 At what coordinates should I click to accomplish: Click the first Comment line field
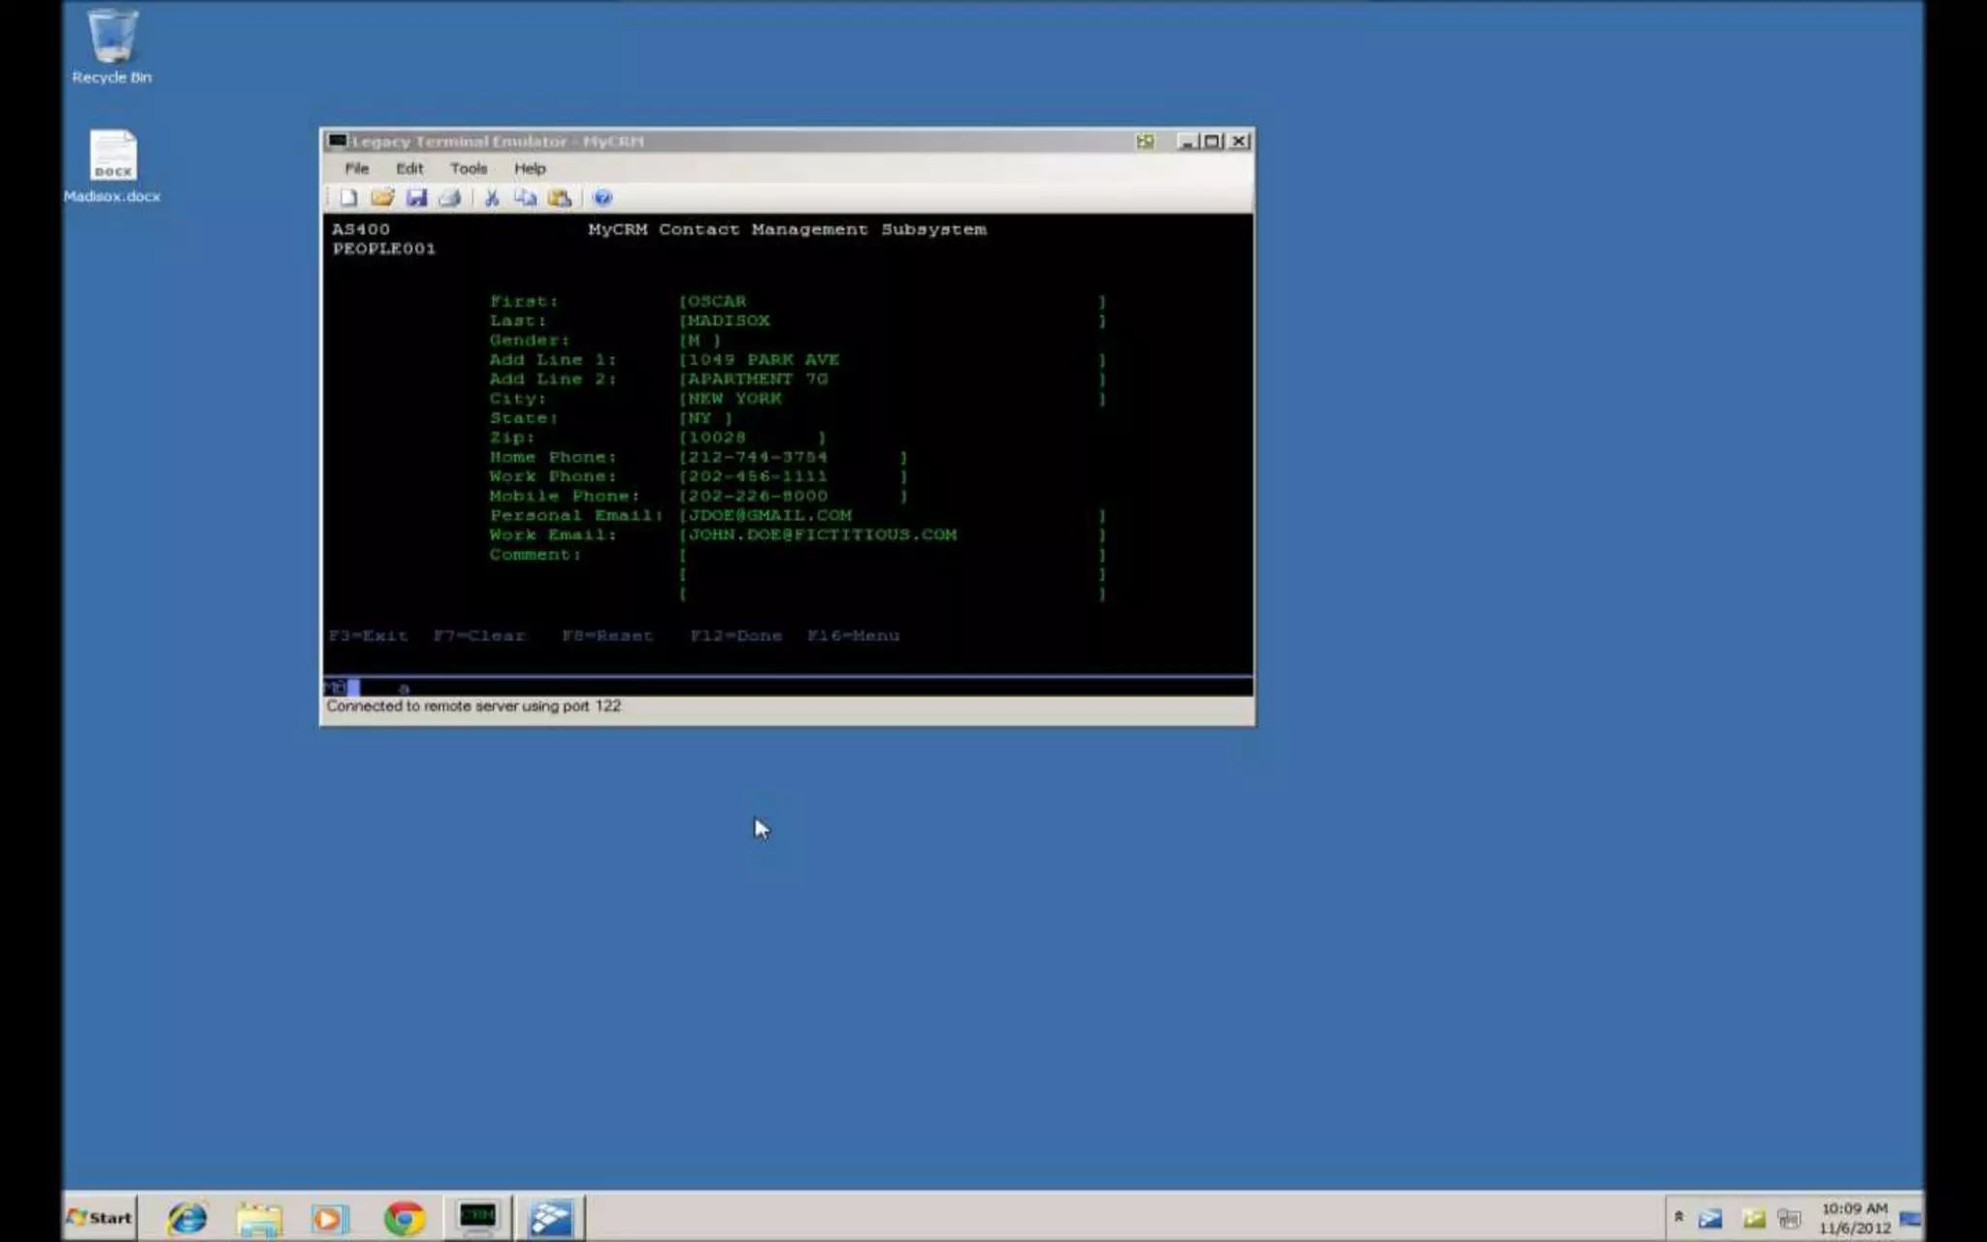(x=893, y=555)
